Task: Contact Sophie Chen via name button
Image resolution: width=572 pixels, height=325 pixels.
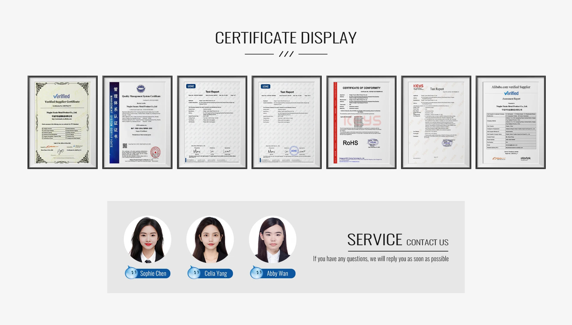Action: 153,274
